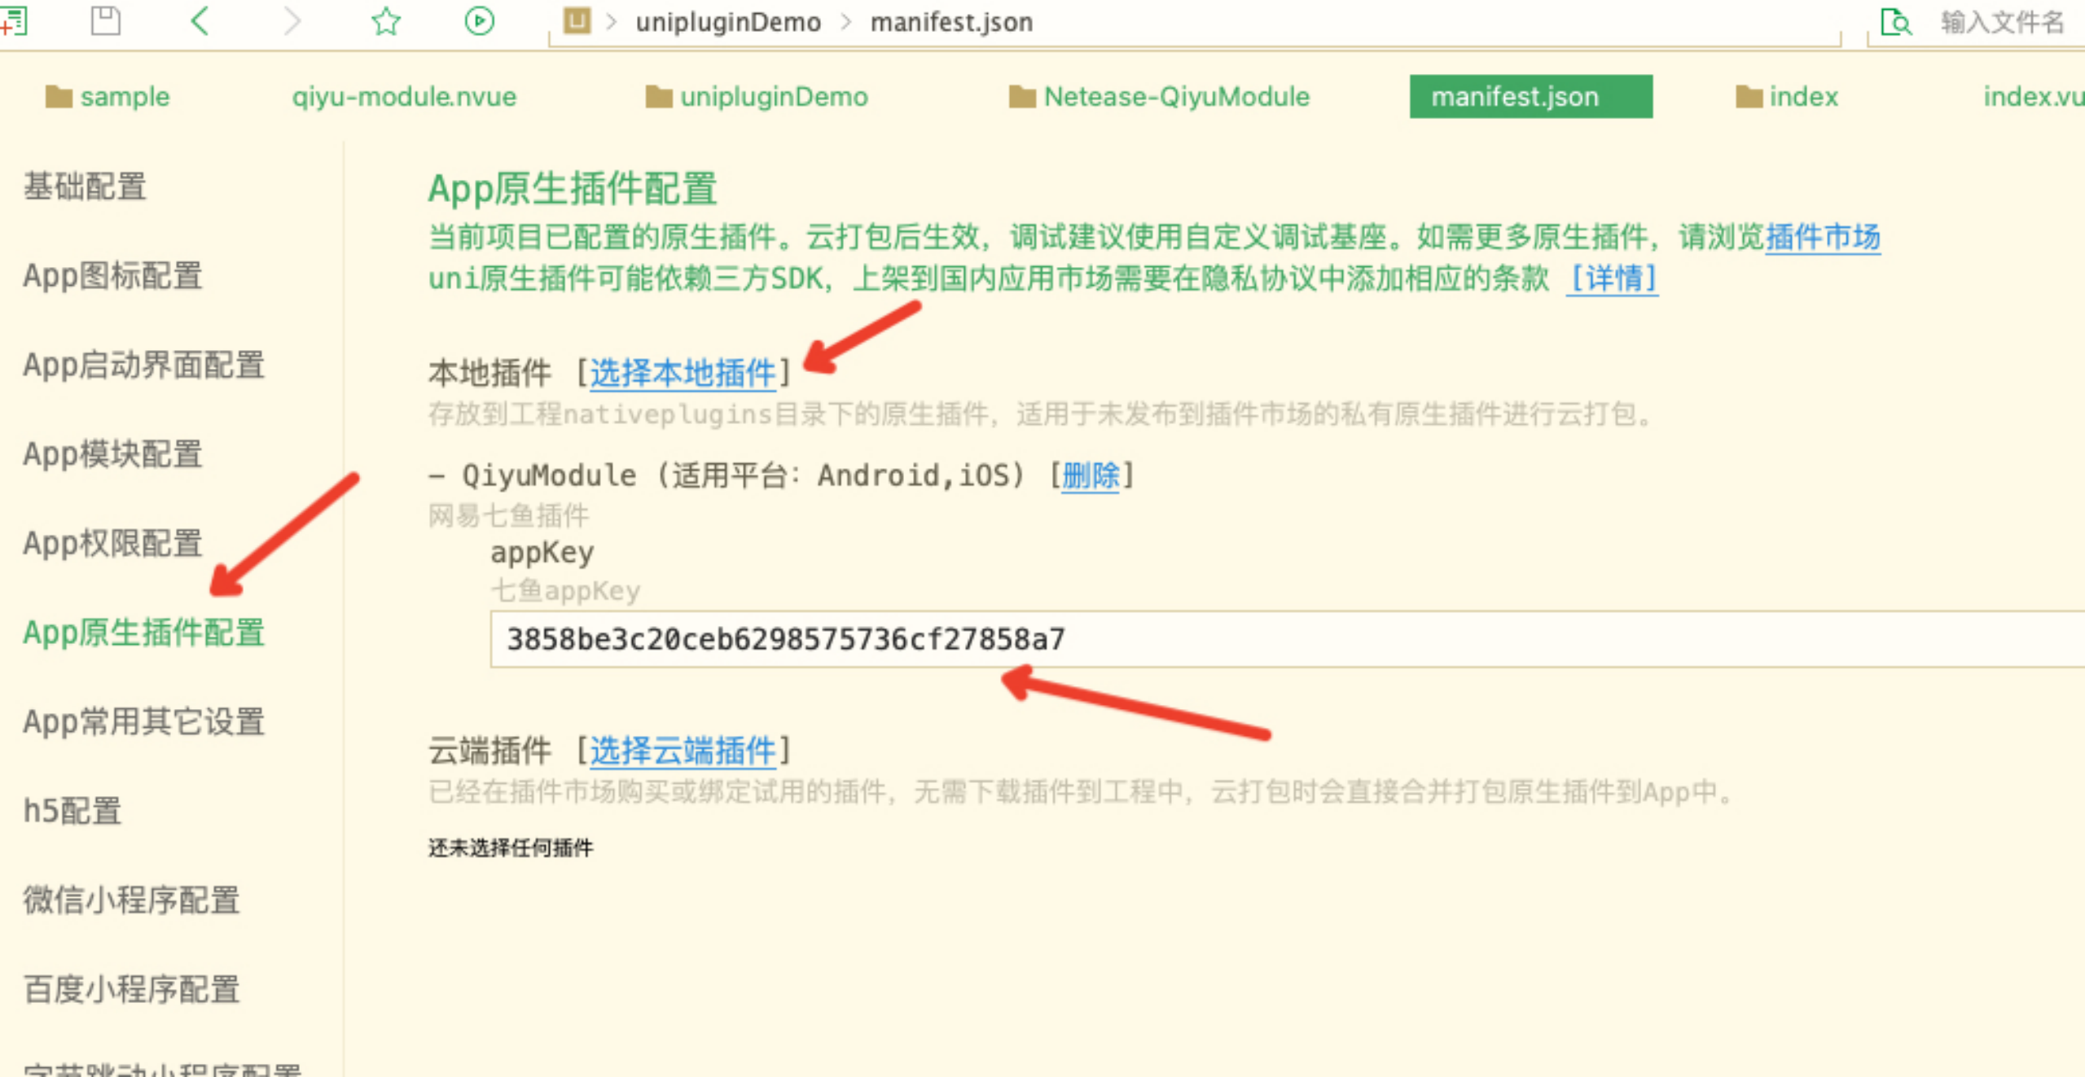Open the Netease-QiyuModule tab

(1160, 97)
